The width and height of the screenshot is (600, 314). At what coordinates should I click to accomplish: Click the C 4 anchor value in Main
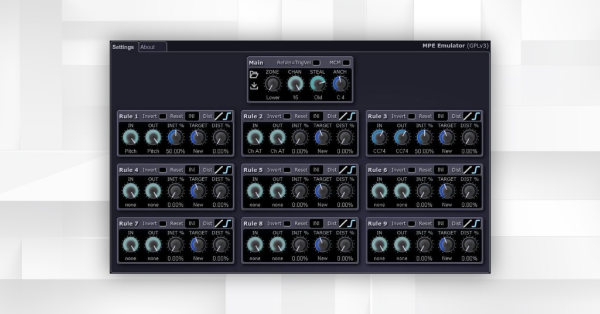coord(340,97)
